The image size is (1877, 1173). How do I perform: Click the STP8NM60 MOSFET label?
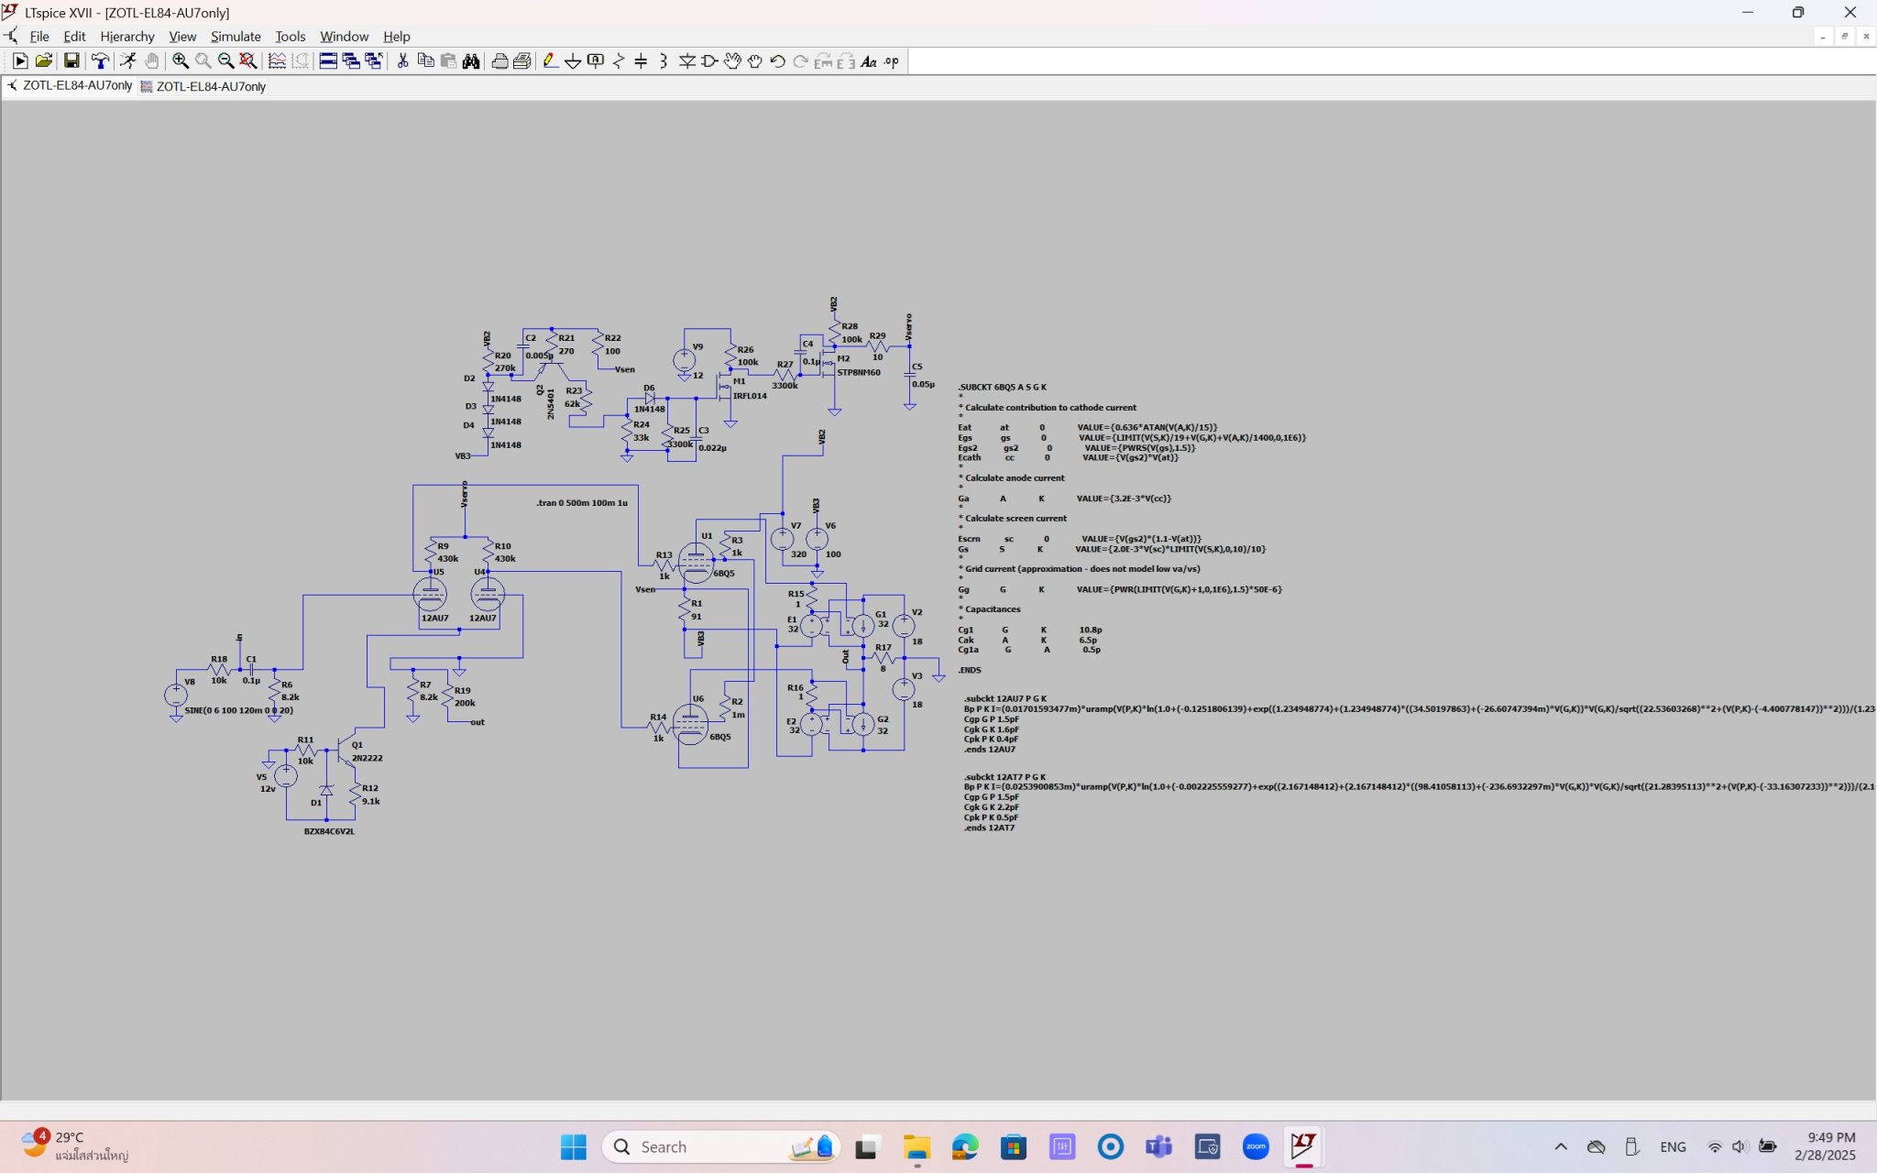click(859, 373)
